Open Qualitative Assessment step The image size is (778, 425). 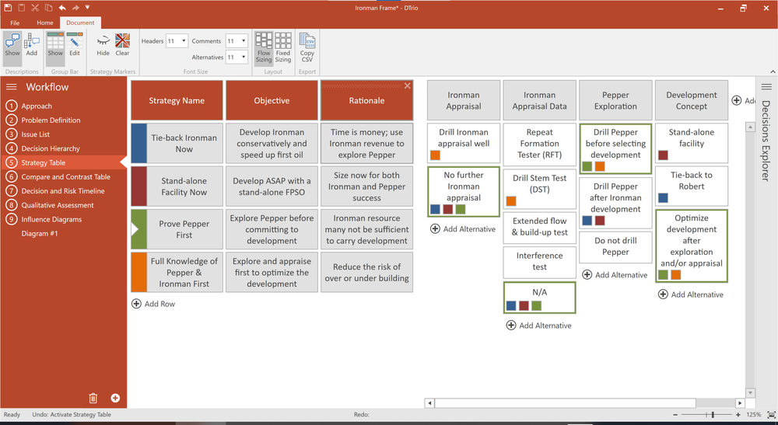57,205
